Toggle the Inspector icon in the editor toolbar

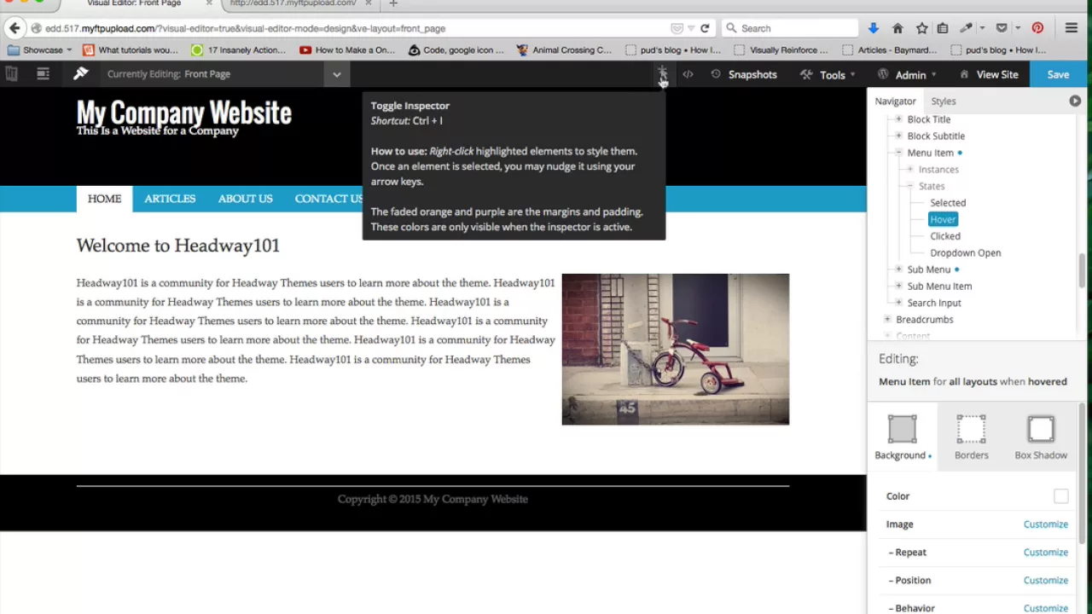click(662, 74)
